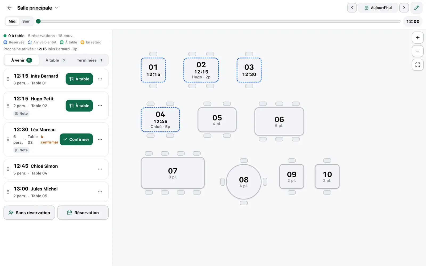Select table 02 reserved for Hugo
Viewport: 426px width, 266px height.
tap(201, 70)
